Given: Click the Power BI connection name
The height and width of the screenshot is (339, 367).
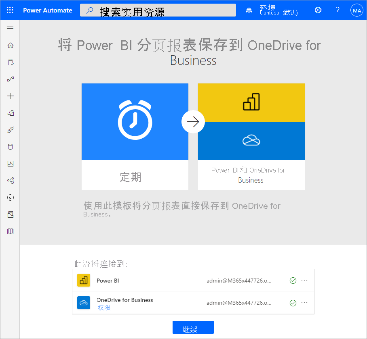Looking at the screenshot, I should 108,281.
